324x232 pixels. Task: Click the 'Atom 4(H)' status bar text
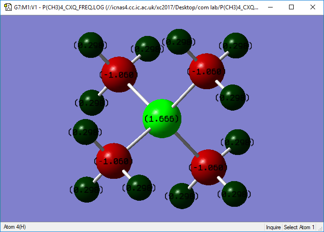[x=14, y=227]
